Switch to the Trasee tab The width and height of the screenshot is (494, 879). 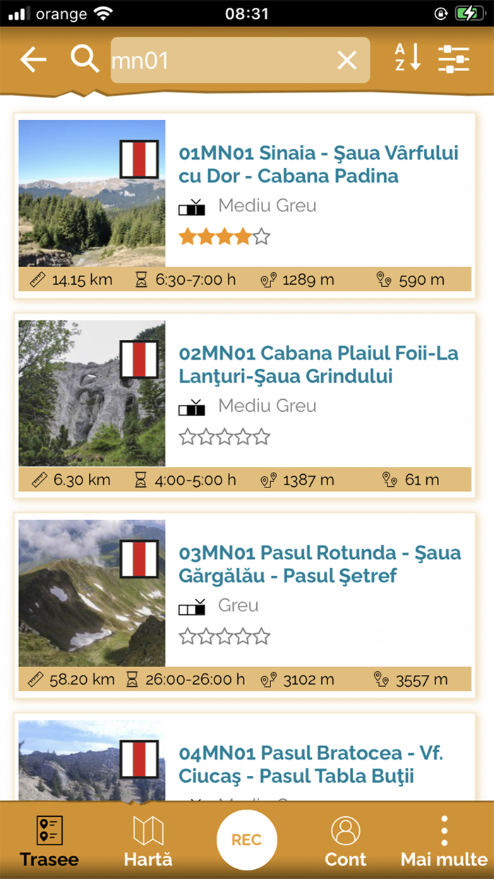(x=48, y=832)
